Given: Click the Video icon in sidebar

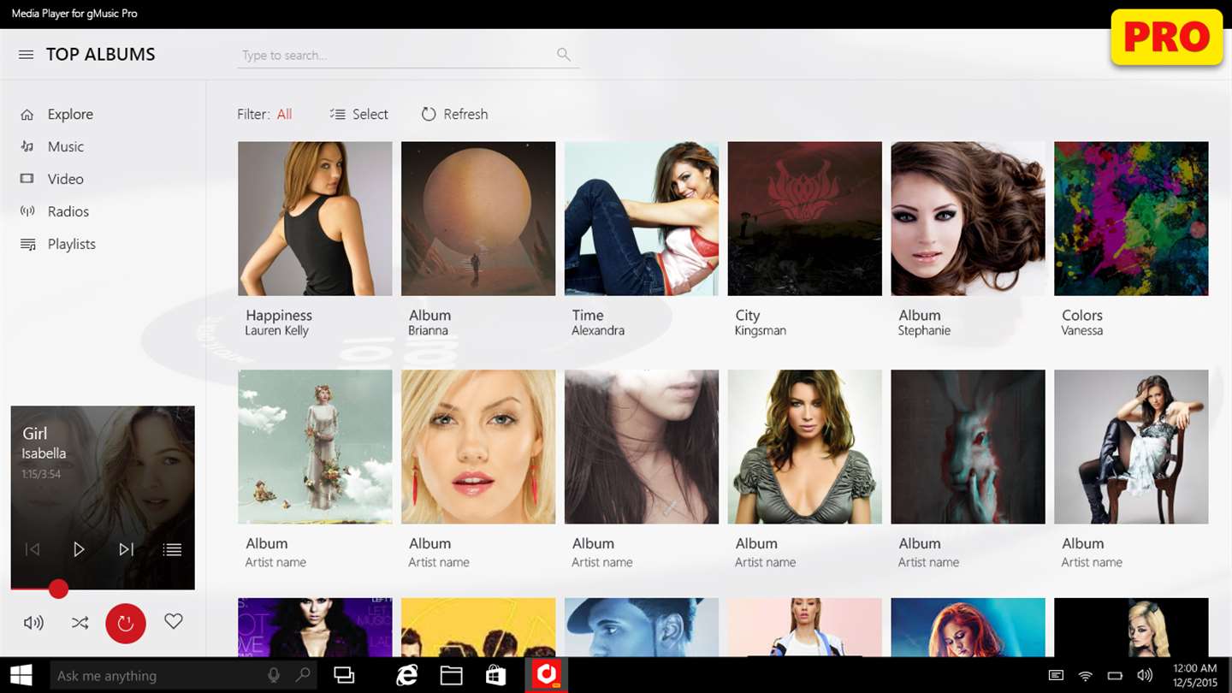Looking at the screenshot, I should (x=27, y=179).
